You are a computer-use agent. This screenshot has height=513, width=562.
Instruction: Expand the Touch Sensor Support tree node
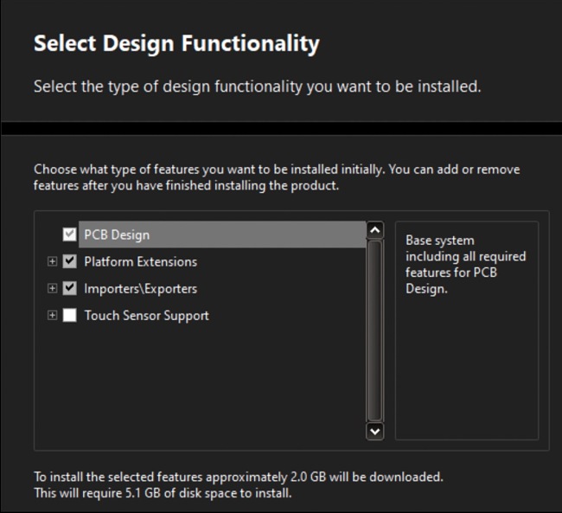[x=53, y=316]
